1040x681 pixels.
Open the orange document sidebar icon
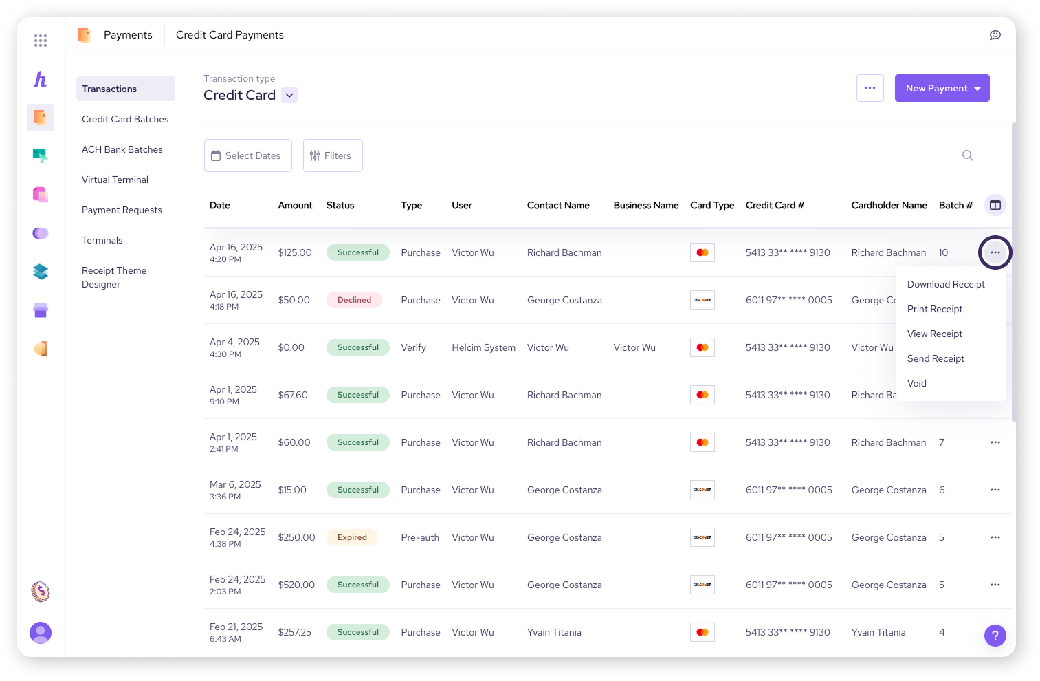41,349
